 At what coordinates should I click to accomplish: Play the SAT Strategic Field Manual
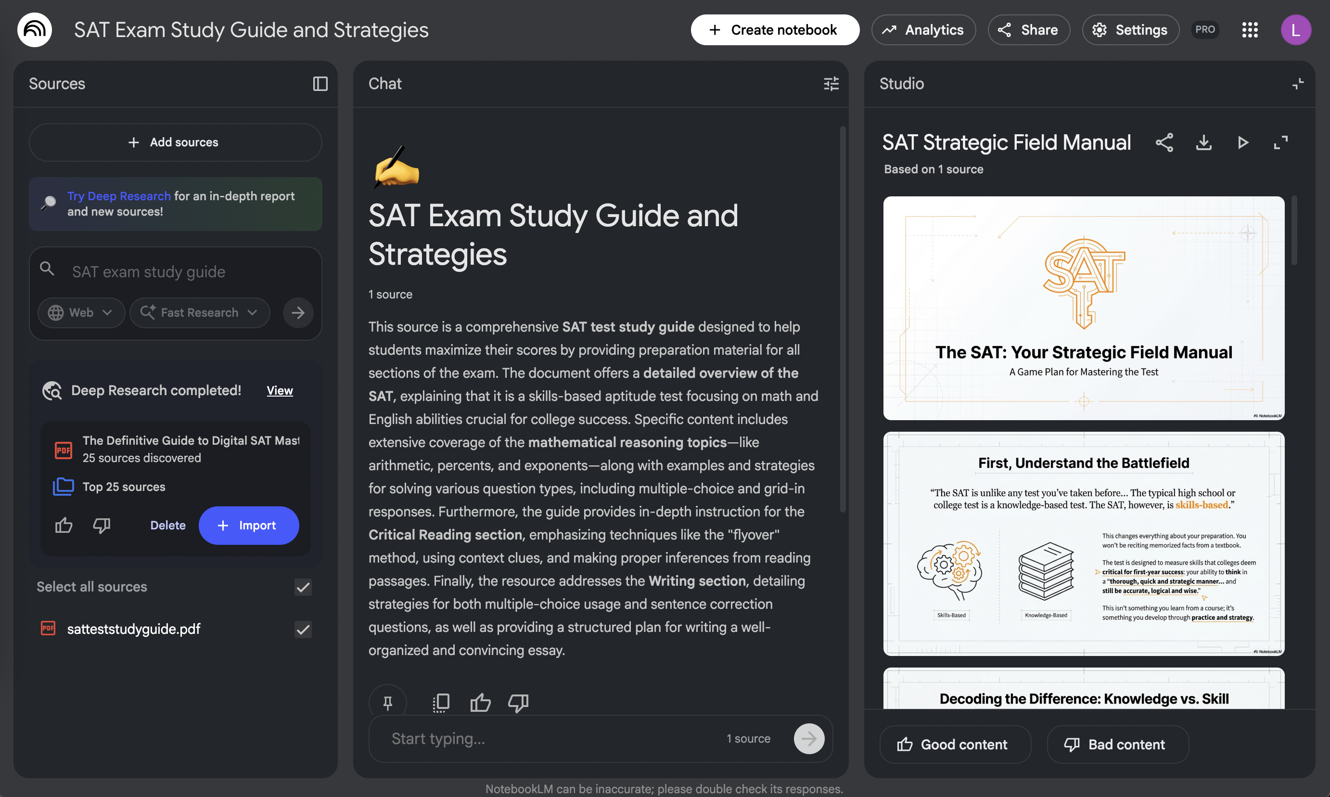tap(1242, 142)
